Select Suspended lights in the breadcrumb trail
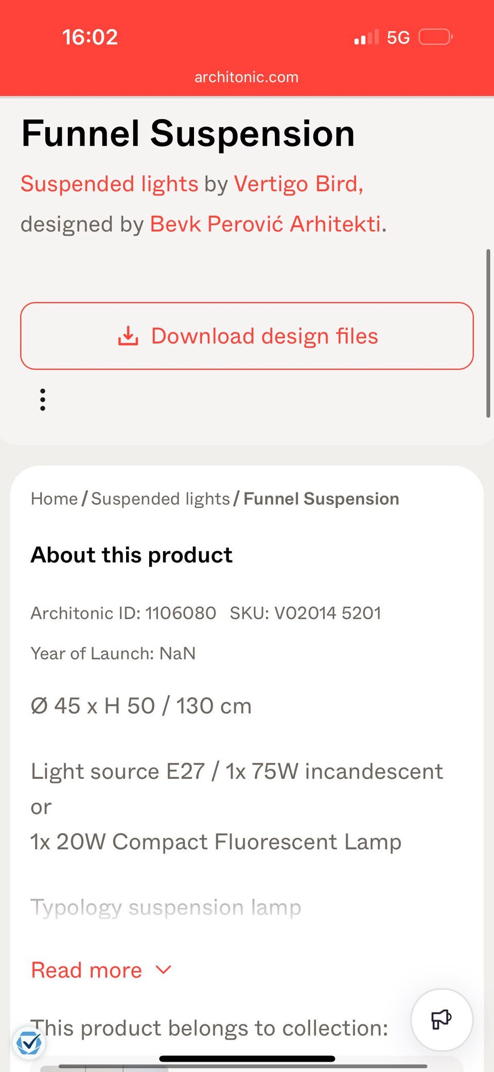 [x=160, y=499]
